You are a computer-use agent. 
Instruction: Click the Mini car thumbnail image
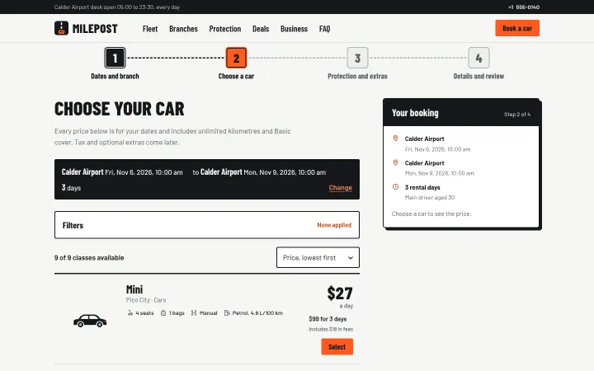90,320
